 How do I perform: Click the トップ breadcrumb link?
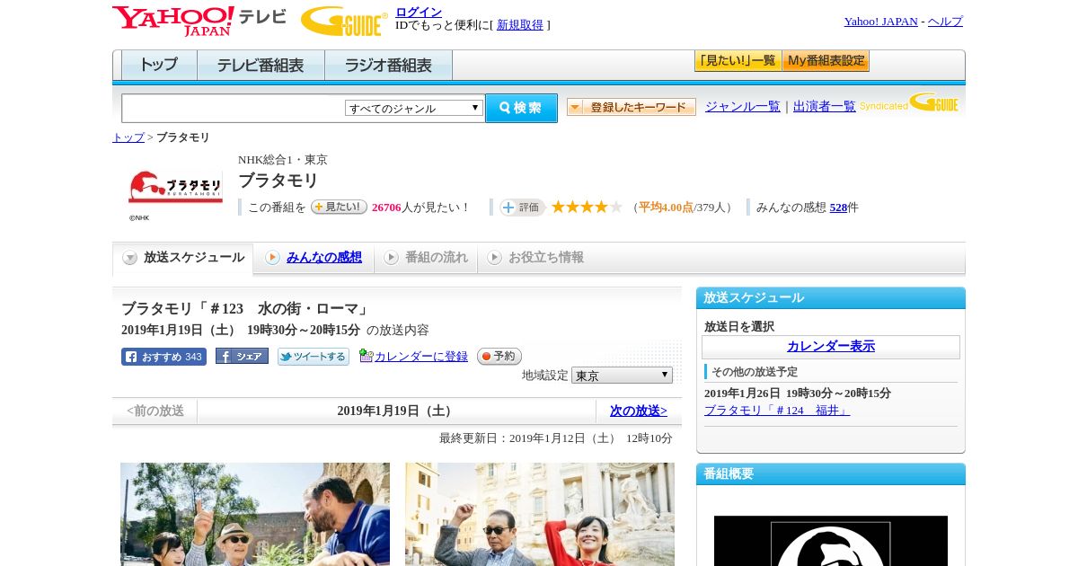[x=128, y=137]
